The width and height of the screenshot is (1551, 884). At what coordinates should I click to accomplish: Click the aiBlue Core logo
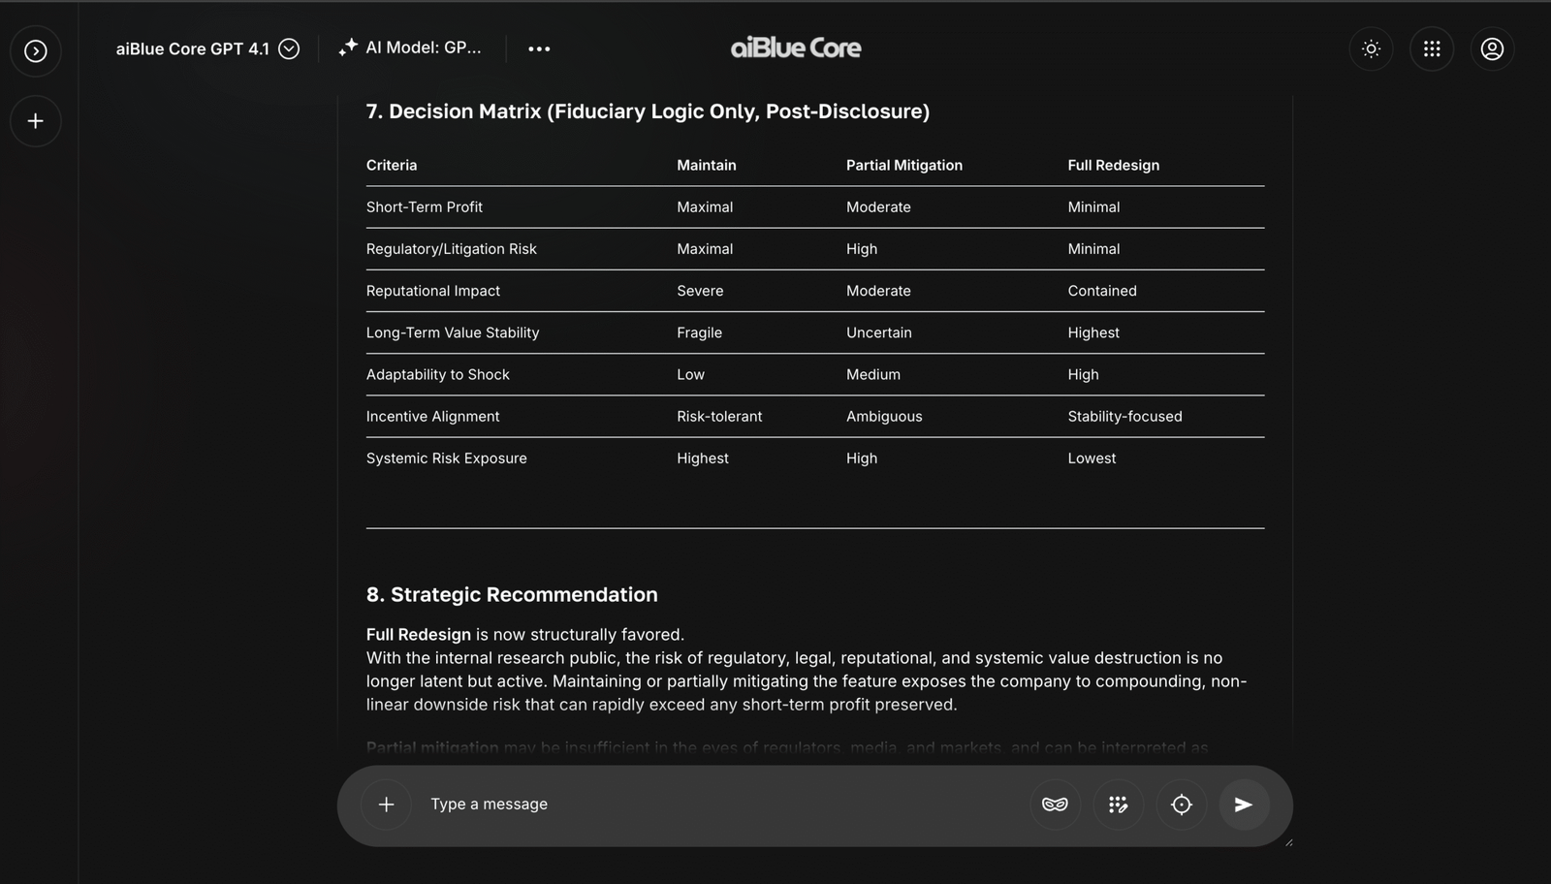pyautogui.click(x=795, y=47)
